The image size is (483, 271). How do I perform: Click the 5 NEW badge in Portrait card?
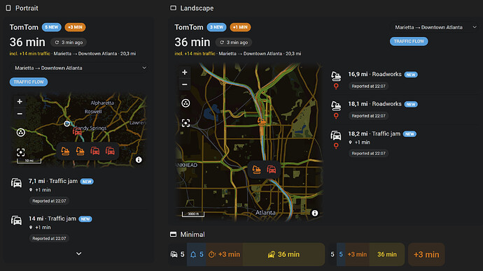click(x=51, y=27)
